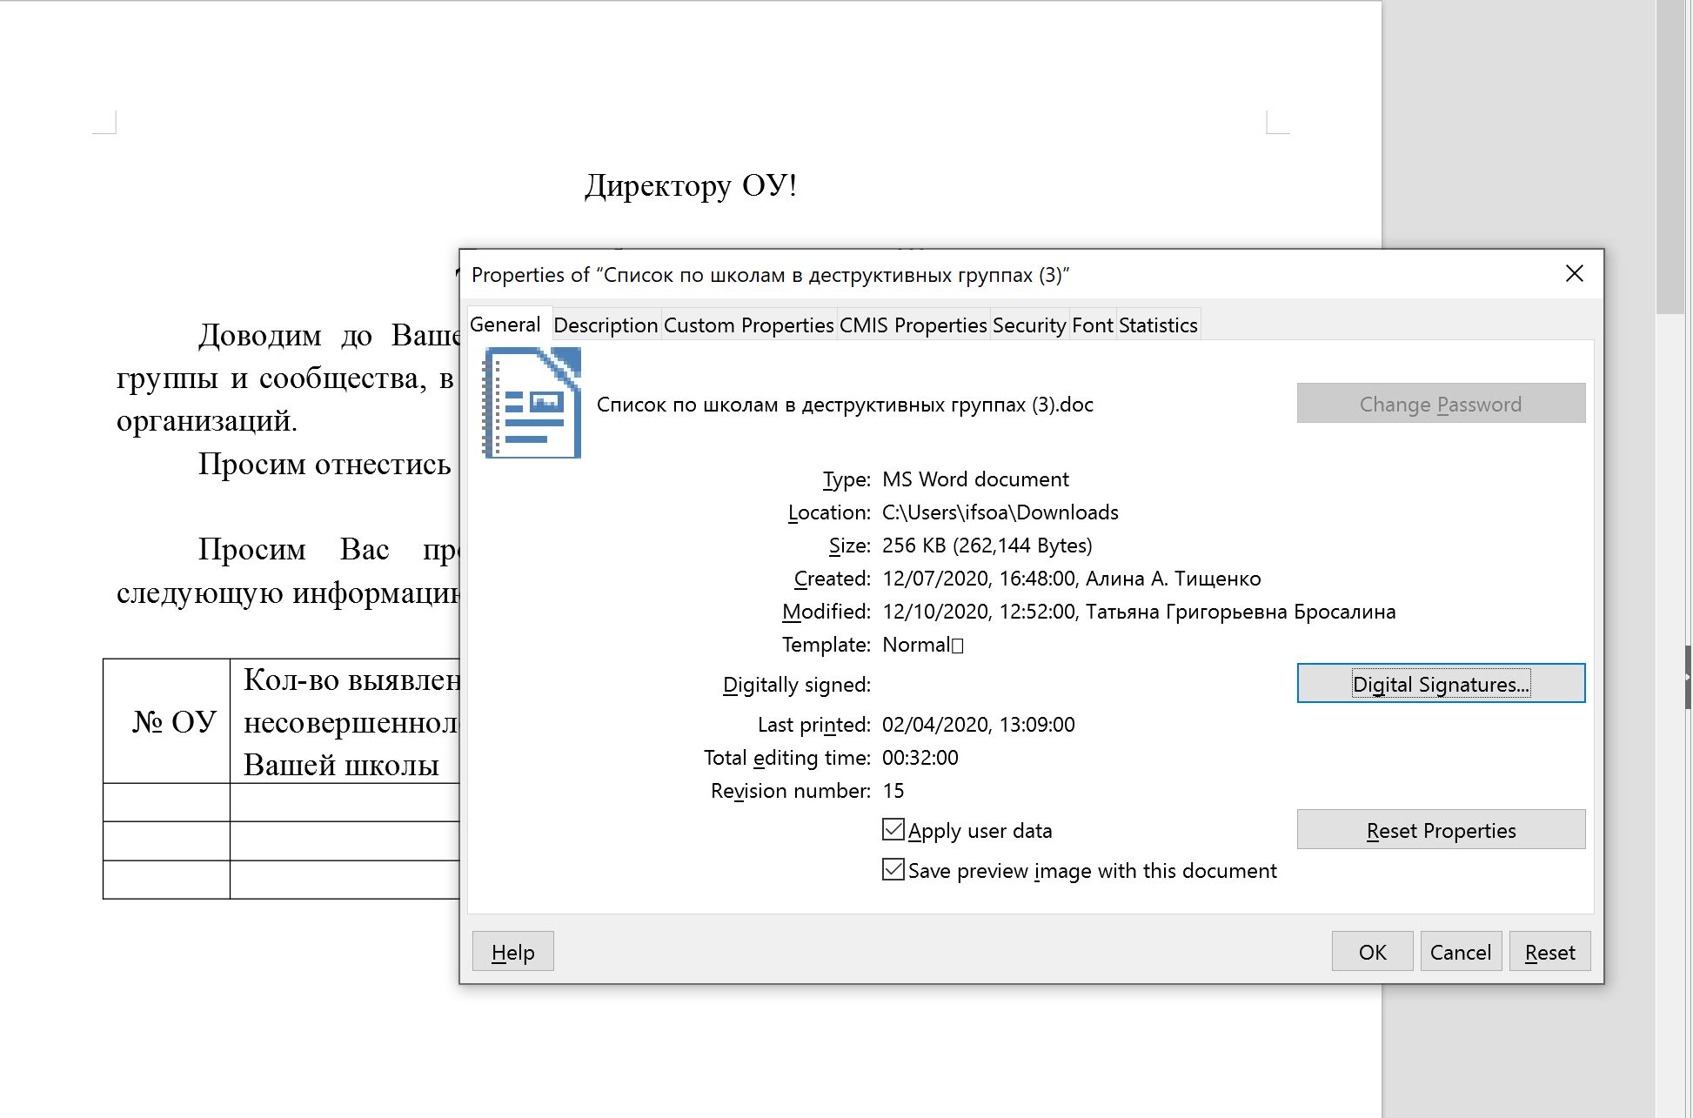Open the Custom Properties tab
This screenshot has width=1693, height=1118.
(x=748, y=325)
